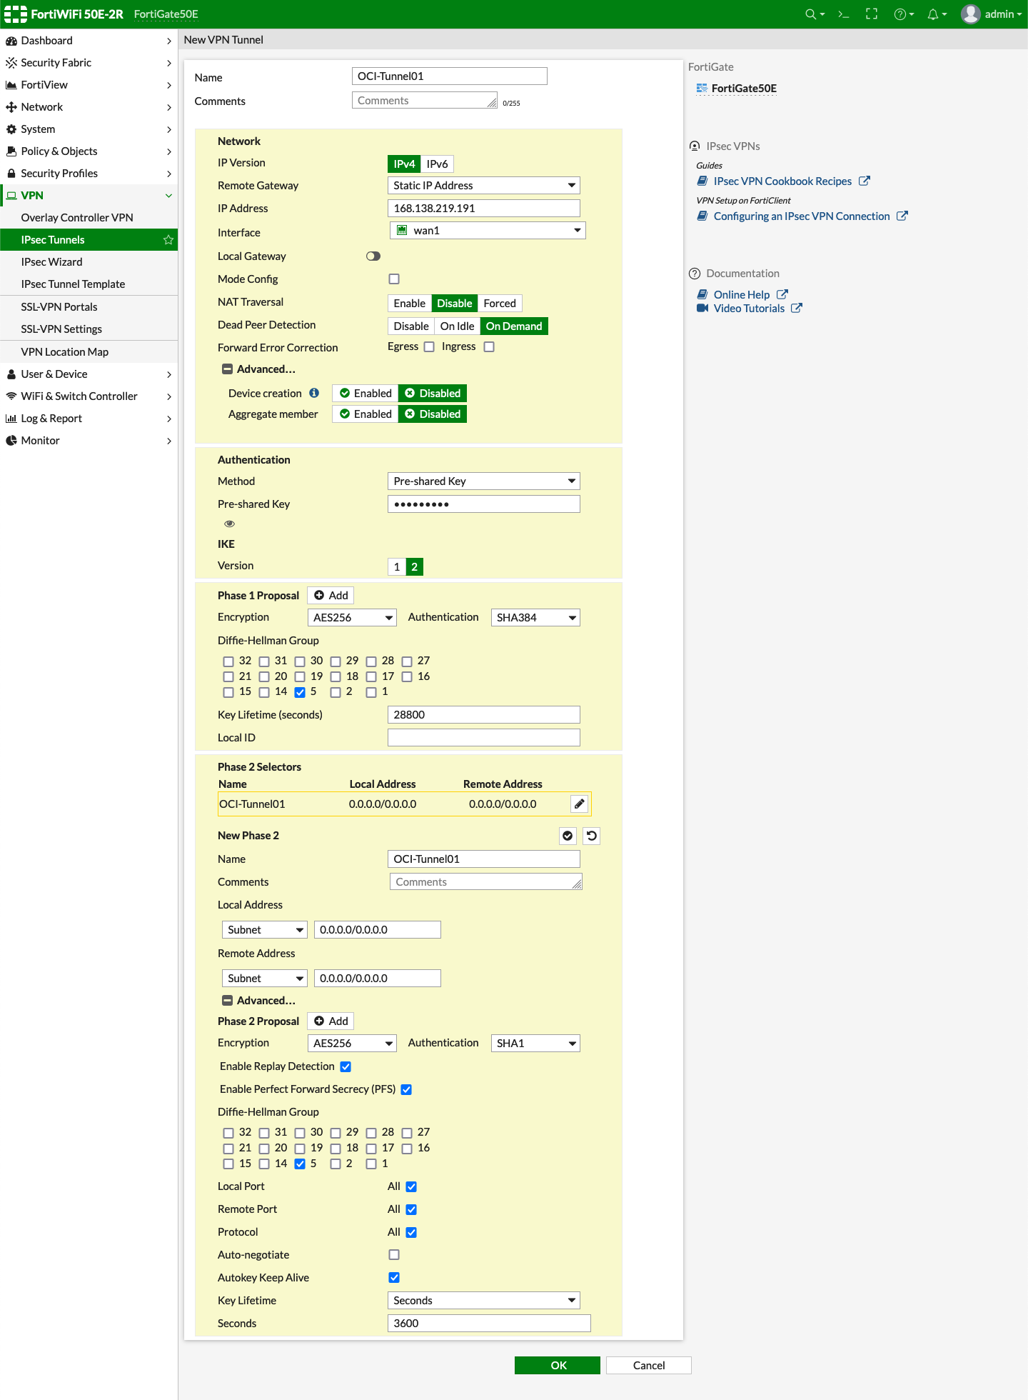The image size is (1028, 1400).
Task: Check the Mode Config checkbox
Action: [x=394, y=279]
